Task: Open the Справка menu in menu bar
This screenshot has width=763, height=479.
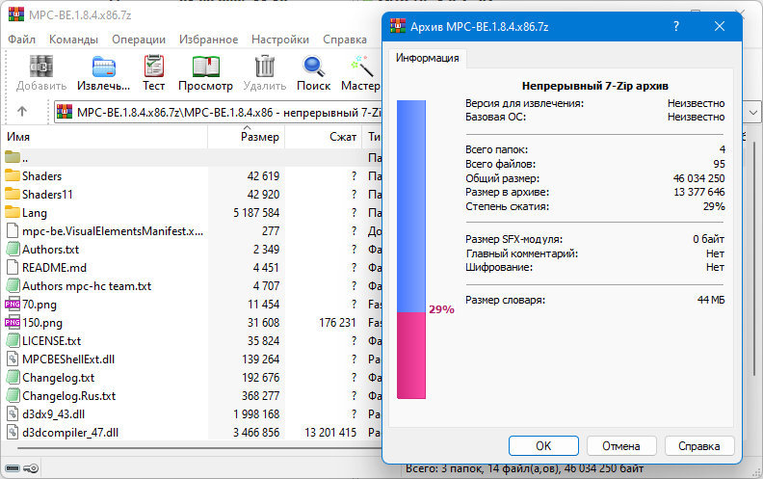Action: click(x=345, y=40)
